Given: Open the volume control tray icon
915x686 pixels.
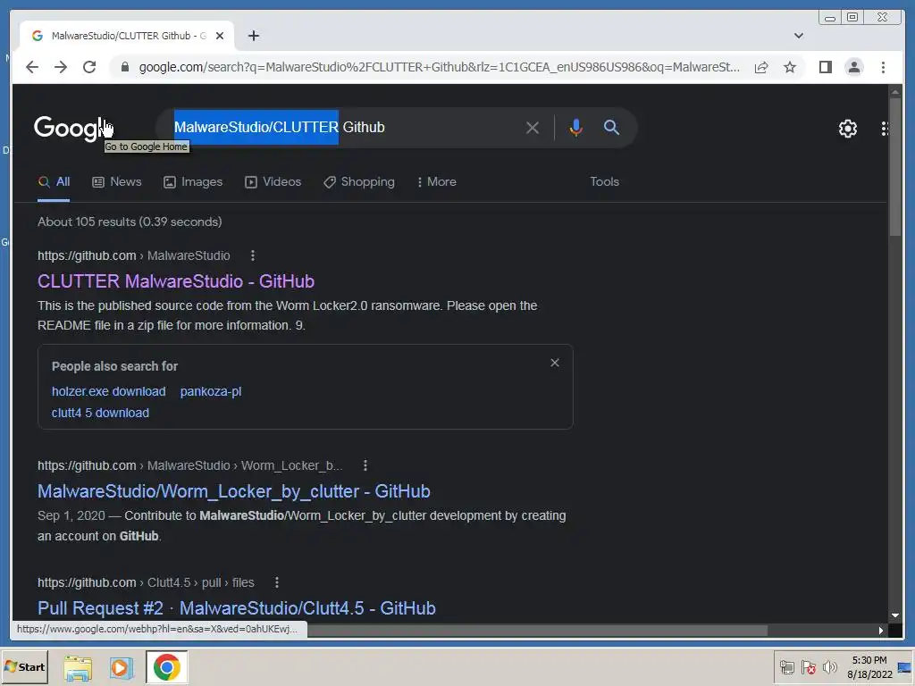Looking at the screenshot, I should [x=829, y=667].
